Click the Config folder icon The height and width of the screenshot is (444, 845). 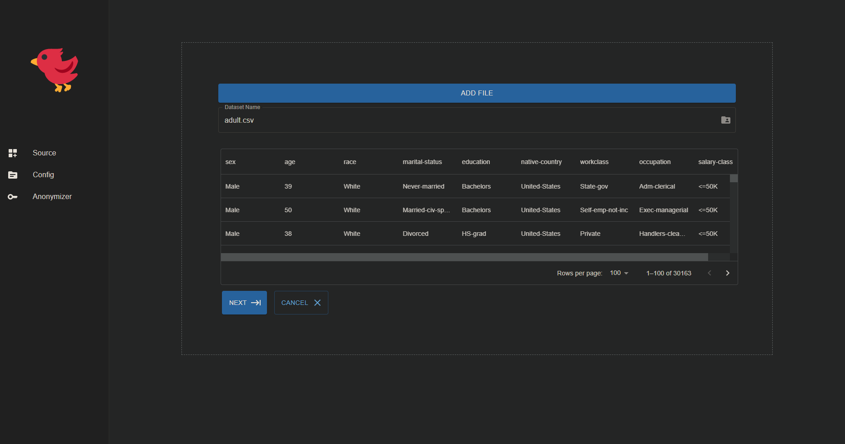13,175
